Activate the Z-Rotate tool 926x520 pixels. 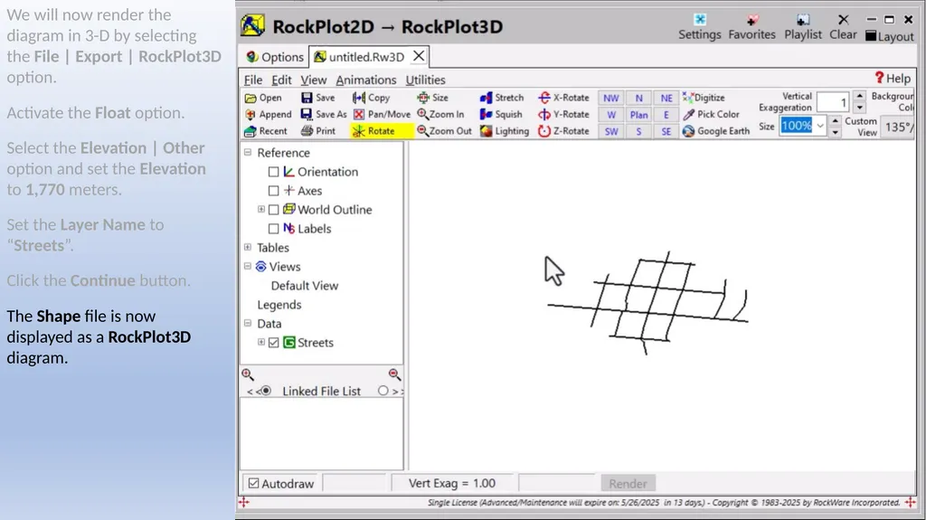(x=563, y=131)
